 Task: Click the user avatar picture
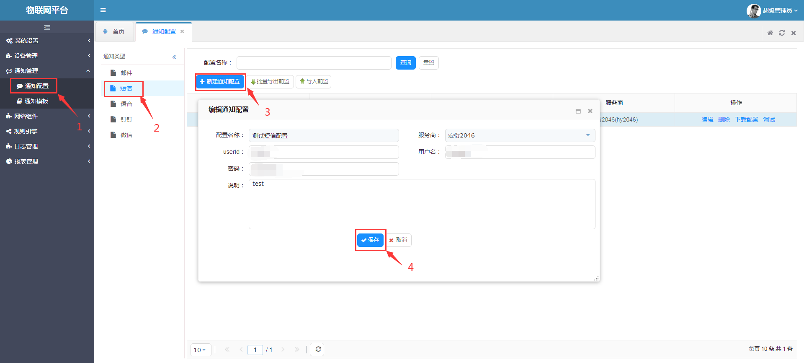754,10
